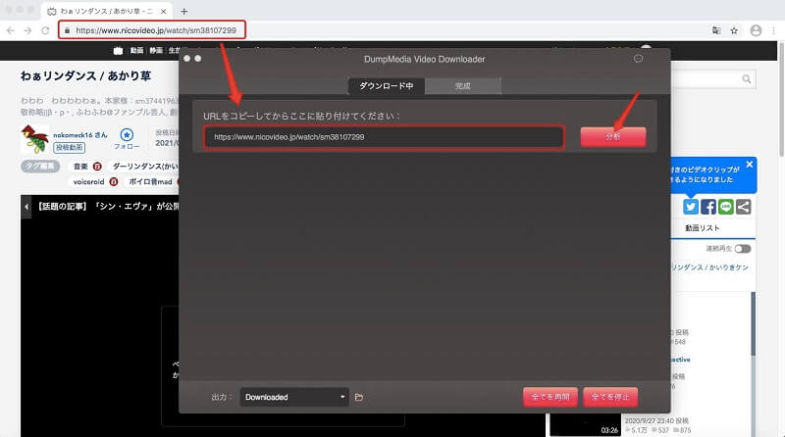This screenshot has height=437, width=785.
Task: Open the output folder icon
Action: tap(359, 397)
